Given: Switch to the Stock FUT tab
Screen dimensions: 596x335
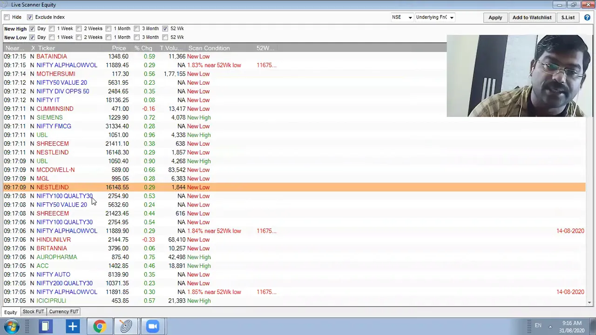Looking at the screenshot, I should 33,312.
